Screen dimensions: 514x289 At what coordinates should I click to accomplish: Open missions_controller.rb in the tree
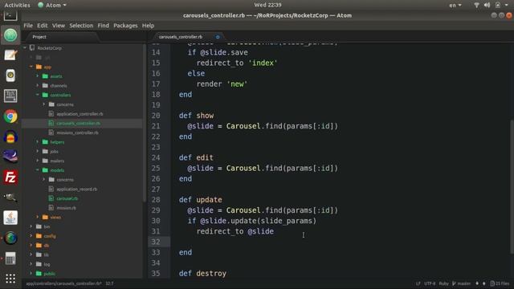point(77,132)
